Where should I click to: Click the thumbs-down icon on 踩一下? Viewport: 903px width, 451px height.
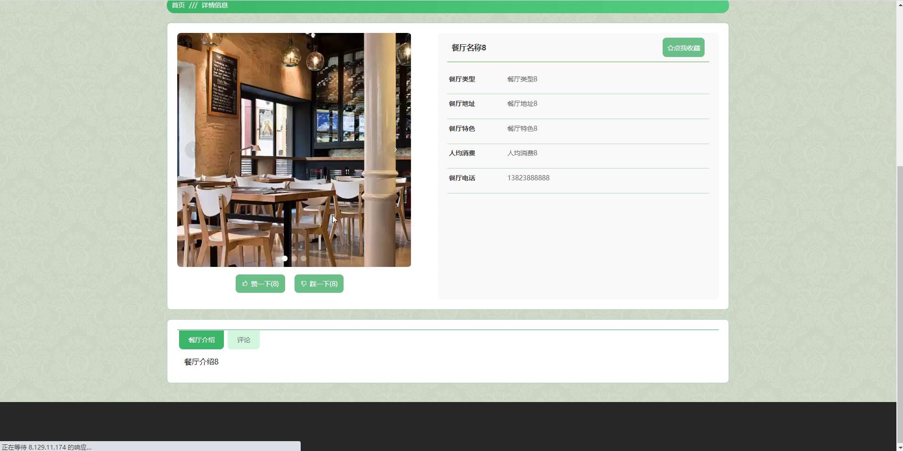click(304, 283)
